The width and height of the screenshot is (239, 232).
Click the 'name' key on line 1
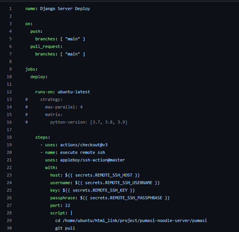point(30,9)
